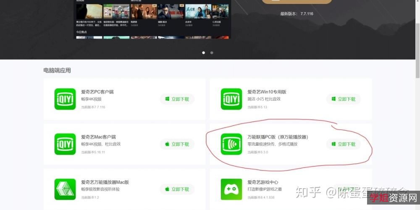Click the 爱奇艺Mac客户端 iQIYI app icon

pos(65,144)
